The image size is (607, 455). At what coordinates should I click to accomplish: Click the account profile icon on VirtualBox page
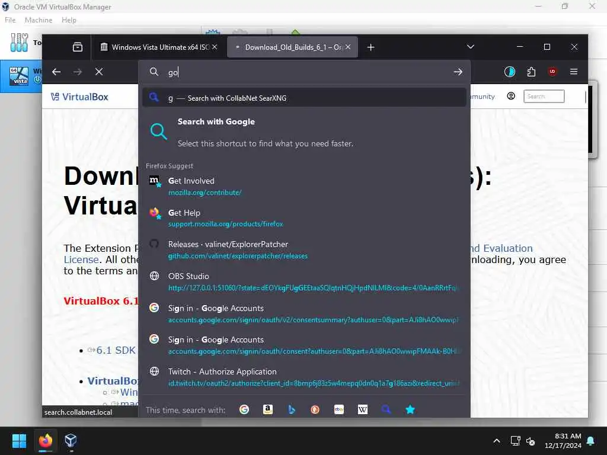511,96
